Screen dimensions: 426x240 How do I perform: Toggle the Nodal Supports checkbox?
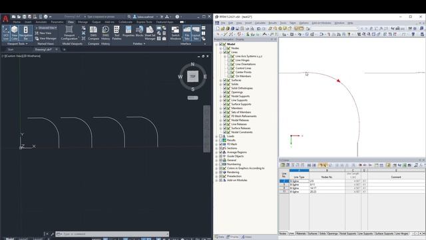pos(225,96)
